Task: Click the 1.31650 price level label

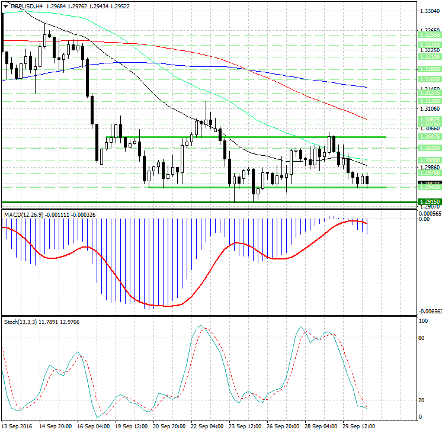Action: (x=428, y=78)
